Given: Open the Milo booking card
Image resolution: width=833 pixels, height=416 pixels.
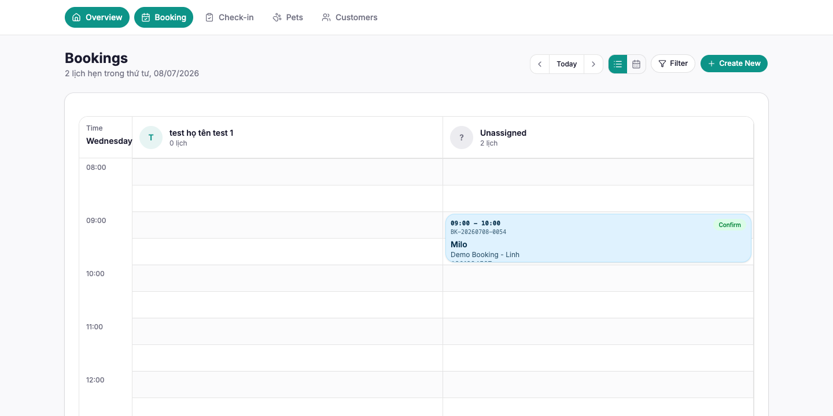Looking at the screenshot, I should coord(598,238).
